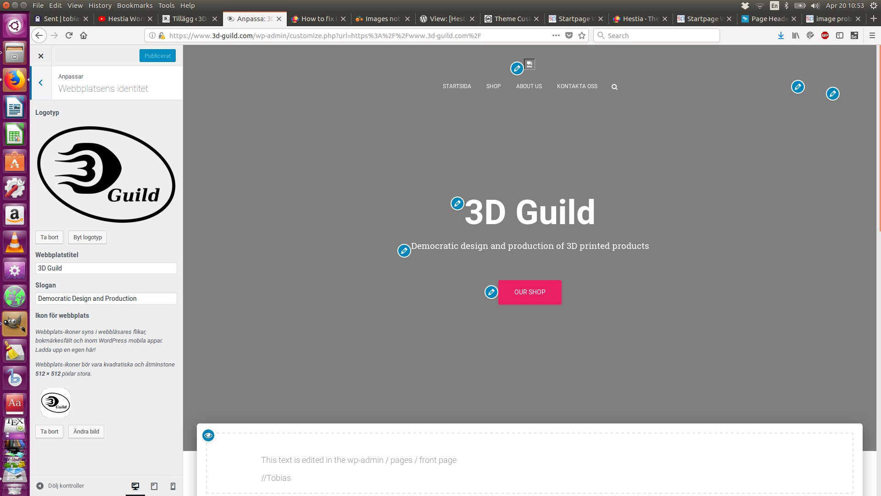Click browser back arrow button
The image size is (881, 496).
tap(39, 35)
